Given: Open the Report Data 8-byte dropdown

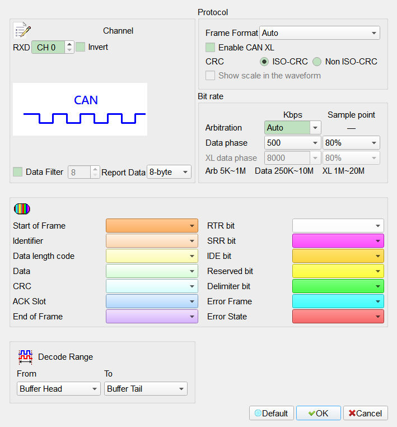Looking at the screenshot, I should click(x=169, y=172).
